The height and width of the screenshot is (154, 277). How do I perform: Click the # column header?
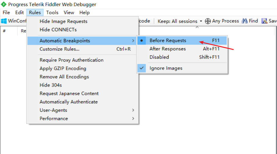click(x=4, y=31)
